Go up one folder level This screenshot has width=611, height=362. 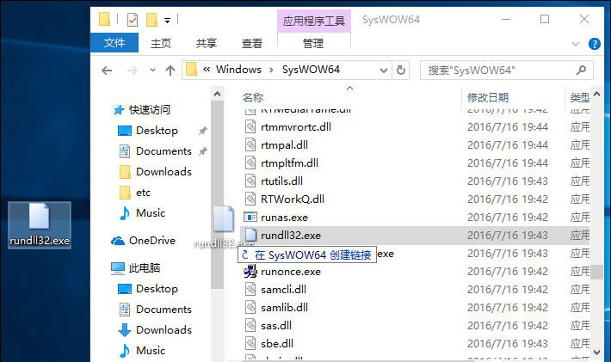170,70
